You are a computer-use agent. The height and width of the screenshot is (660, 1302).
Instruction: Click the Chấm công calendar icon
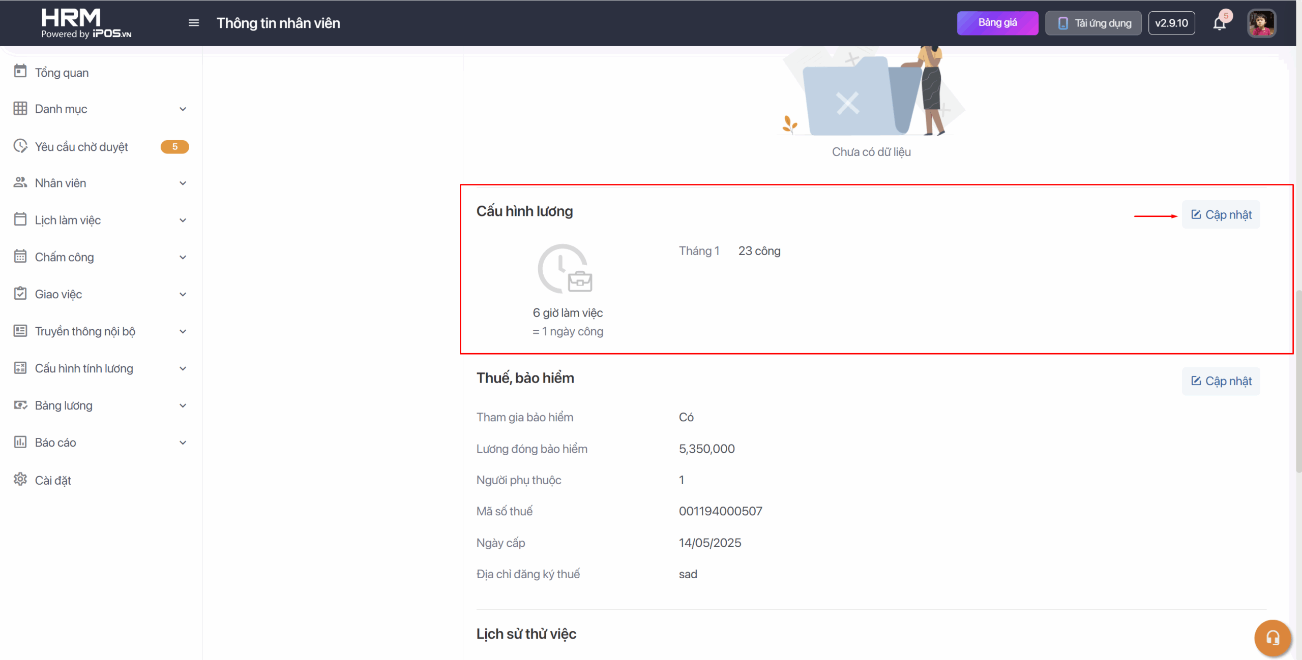20,257
